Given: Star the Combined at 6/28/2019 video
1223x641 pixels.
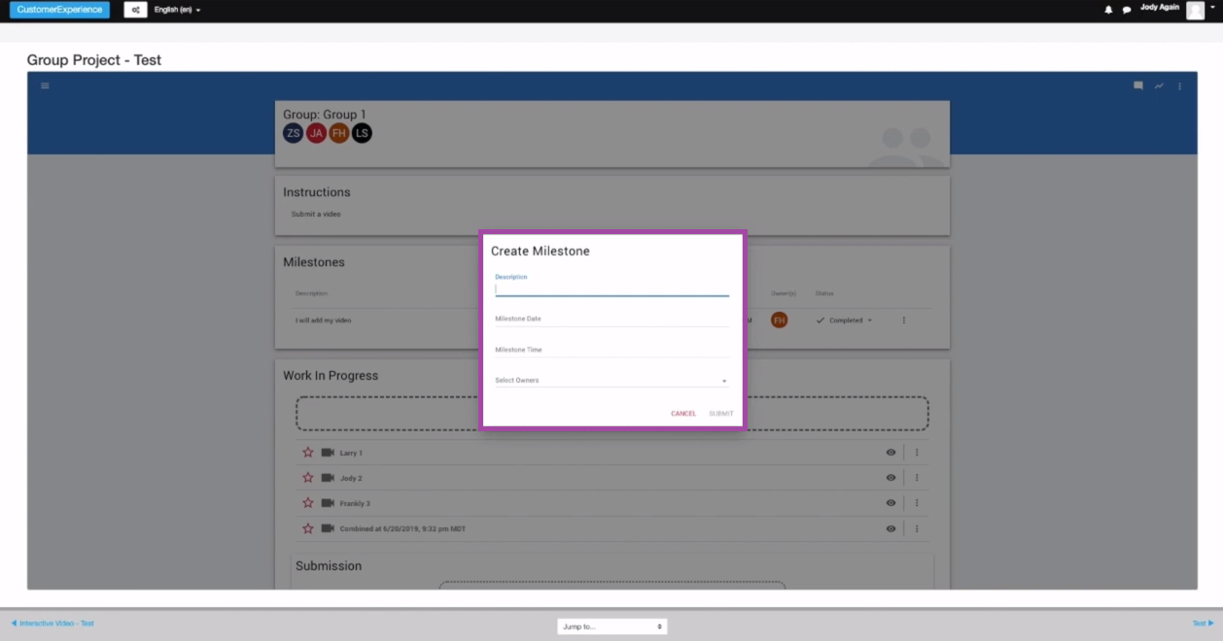Looking at the screenshot, I should 308,528.
